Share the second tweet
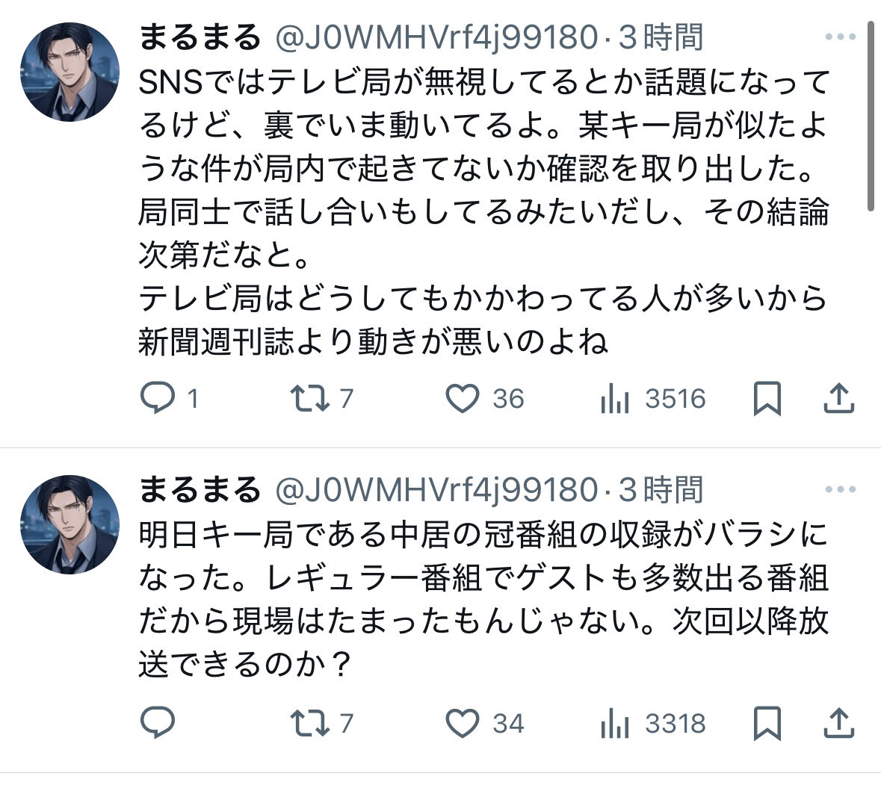881x788 pixels. pyautogui.click(x=839, y=723)
